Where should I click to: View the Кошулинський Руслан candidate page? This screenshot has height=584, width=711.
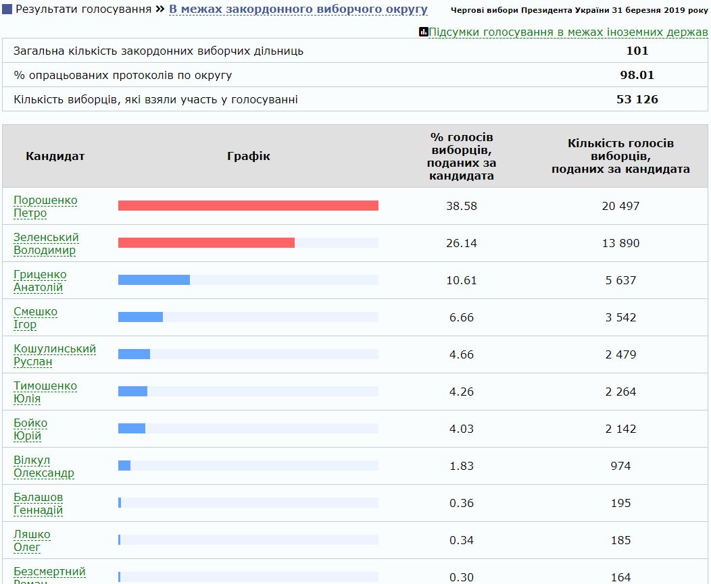[x=54, y=355]
